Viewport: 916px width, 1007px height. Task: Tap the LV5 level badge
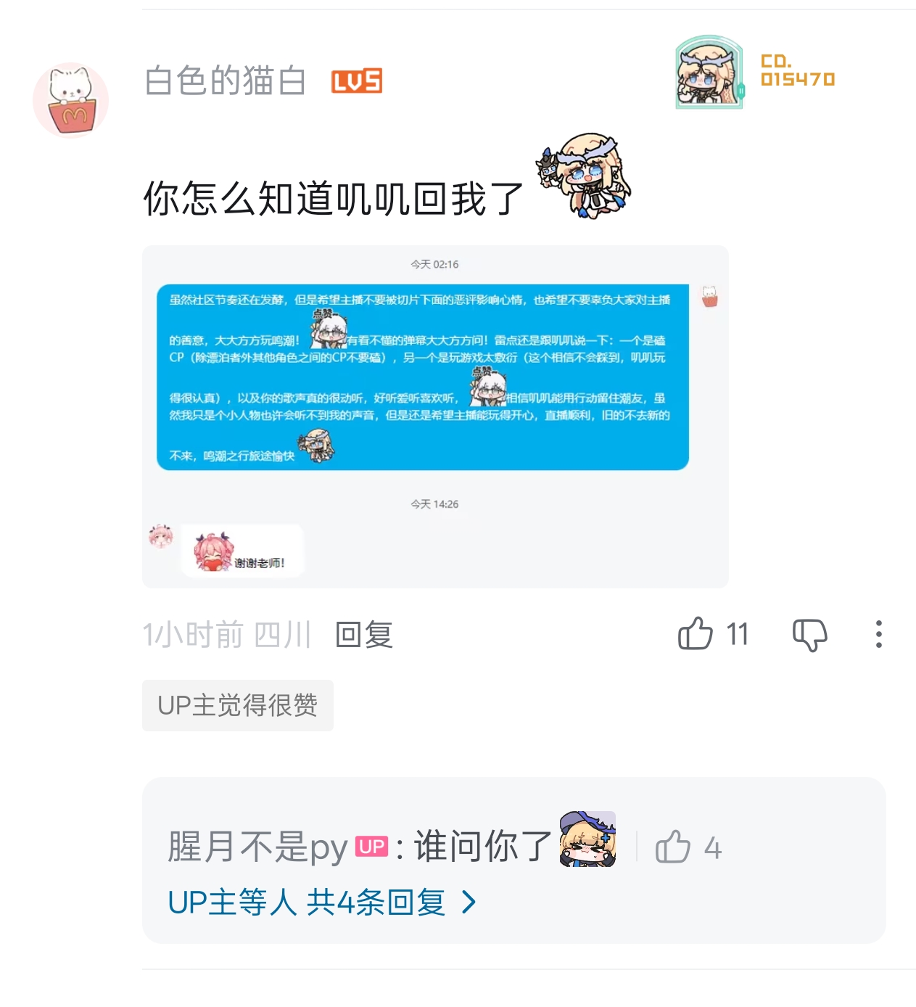tap(356, 81)
